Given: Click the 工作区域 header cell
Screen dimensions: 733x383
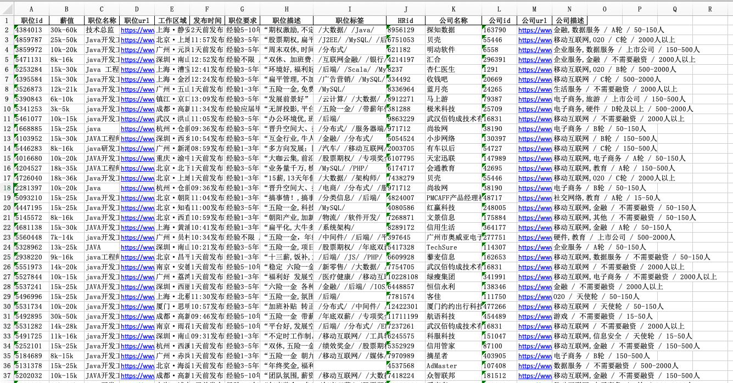Looking at the screenshot, I should pyautogui.click(x=172, y=20).
